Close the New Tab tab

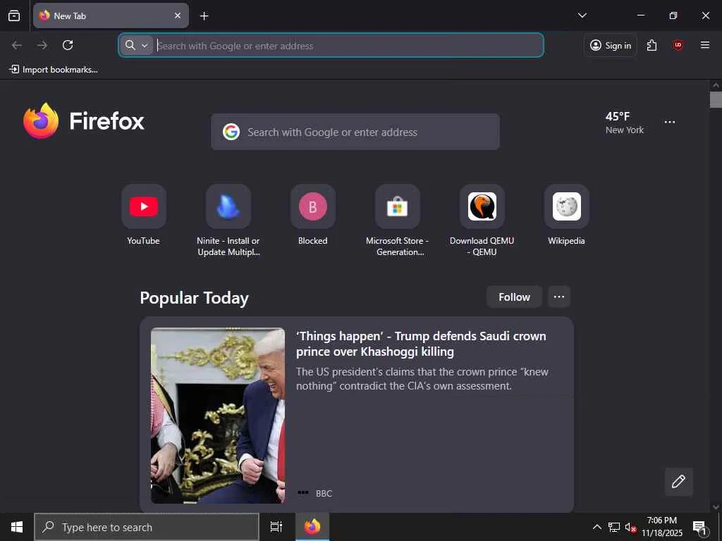(x=177, y=15)
